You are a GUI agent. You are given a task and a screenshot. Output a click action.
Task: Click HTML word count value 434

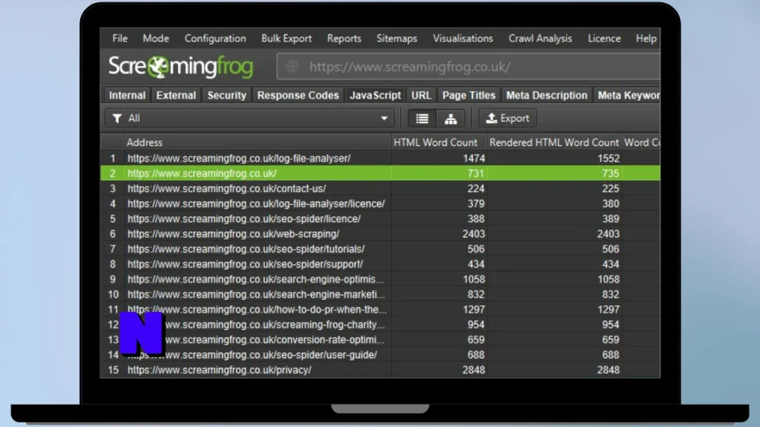click(x=476, y=264)
